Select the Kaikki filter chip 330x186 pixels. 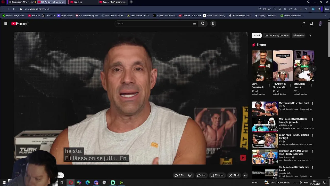pos(257,35)
